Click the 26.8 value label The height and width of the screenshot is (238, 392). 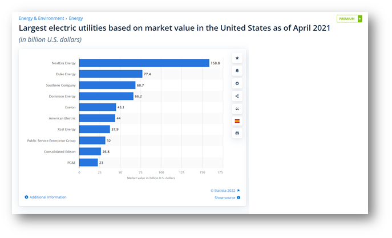106,152
